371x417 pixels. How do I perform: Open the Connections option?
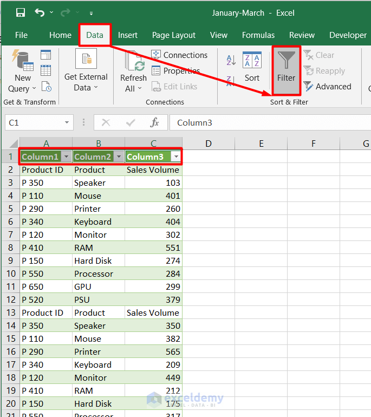coord(179,55)
